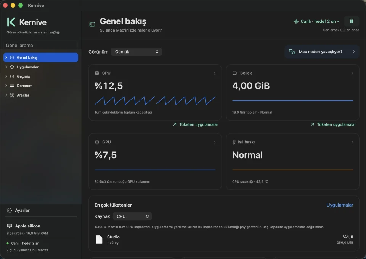Click the green live status dot
This screenshot has height=259, width=366.
(8, 243)
